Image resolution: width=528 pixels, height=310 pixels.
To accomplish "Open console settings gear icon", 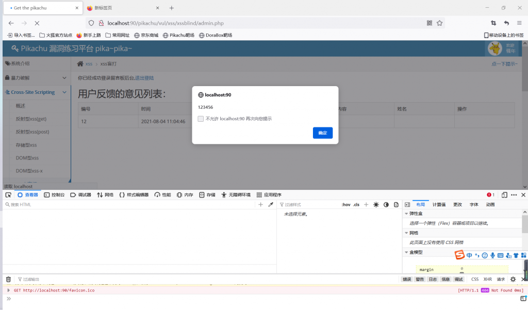I will [x=513, y=279].
